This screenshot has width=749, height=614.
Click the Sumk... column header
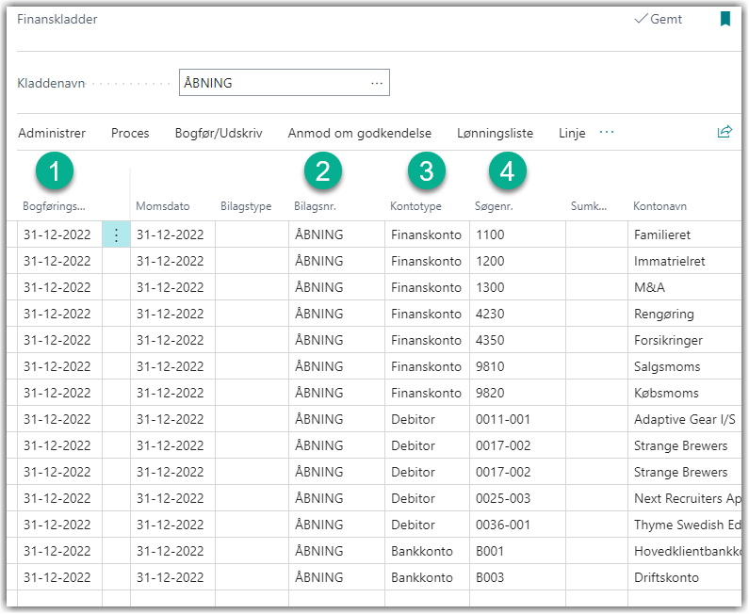[589, 206]
